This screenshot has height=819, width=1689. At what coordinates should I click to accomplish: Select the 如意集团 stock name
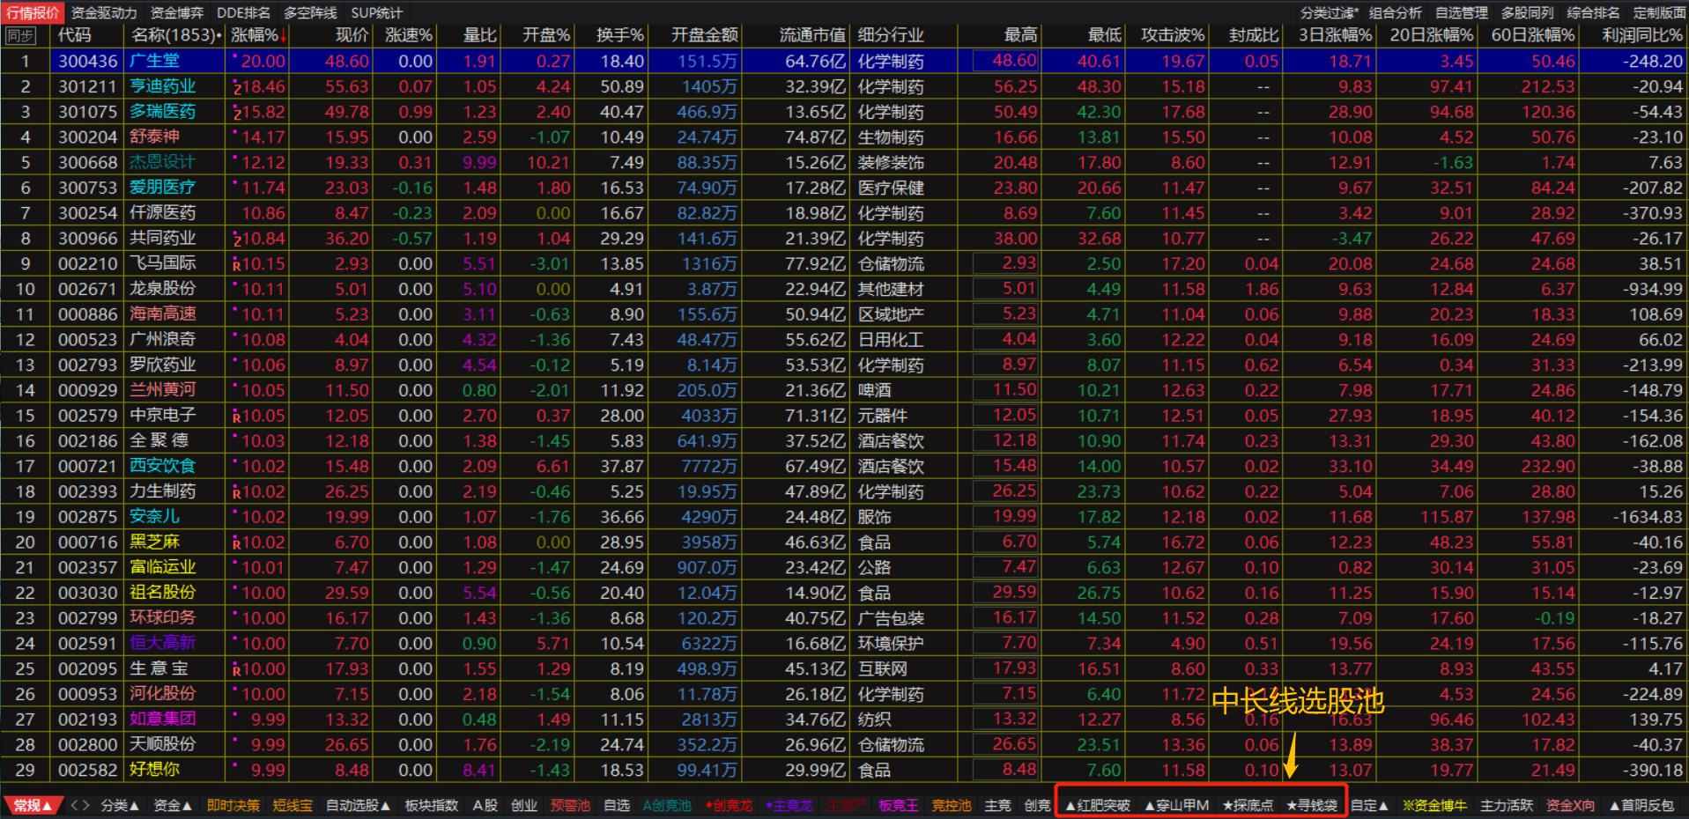point(163,719)
